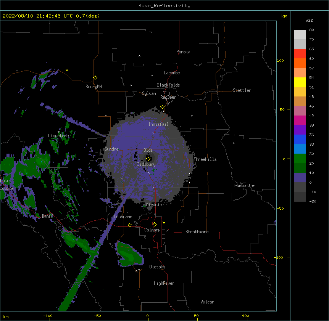
Task: Click the -100 tick on the bottom axis
Action: pos(48,316)
